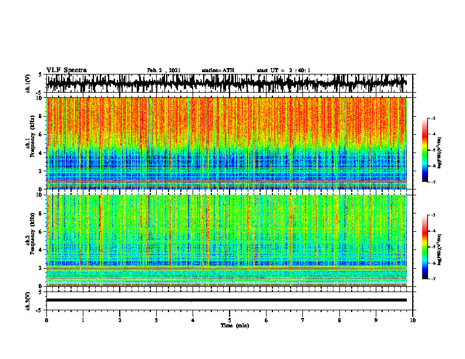
Task: Click the ch.1 spectrogram plot
Action: pyautogui.click(x=227, y=143)
